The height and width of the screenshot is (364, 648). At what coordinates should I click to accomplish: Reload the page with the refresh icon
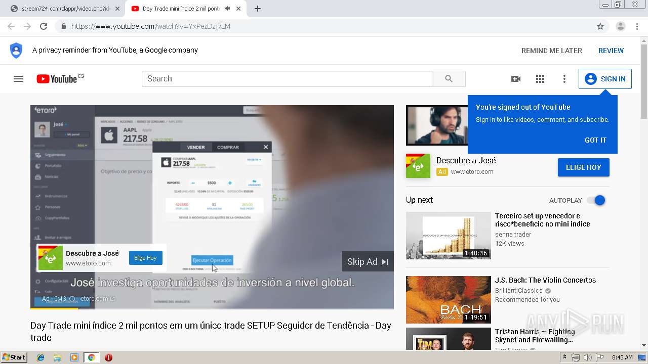point(44,26)
